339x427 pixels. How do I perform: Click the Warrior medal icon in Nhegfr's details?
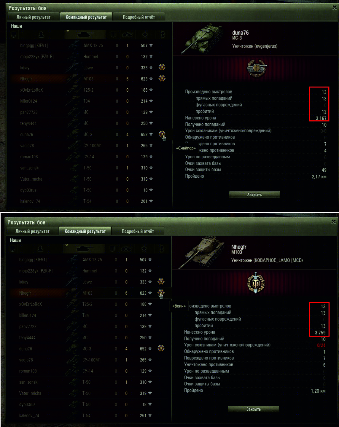[x=256, y=283]
